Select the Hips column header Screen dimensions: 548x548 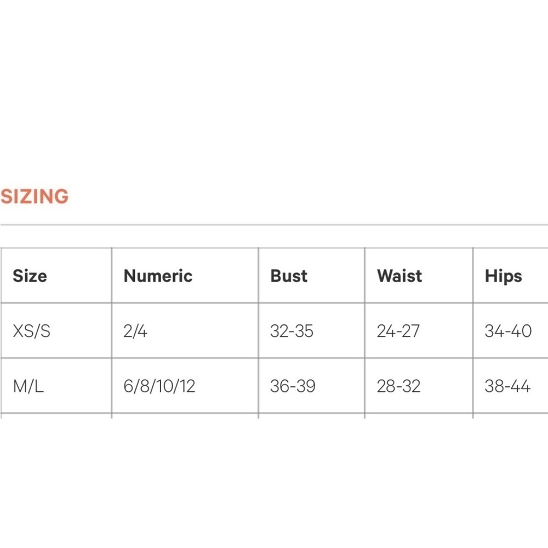tap(503, 276)
